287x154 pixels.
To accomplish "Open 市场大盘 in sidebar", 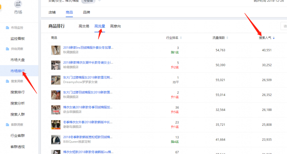I will click(18, 60).
